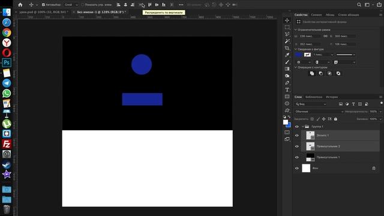Screen dimensions: 384x216
Task: Select the Magic Wand tool
Action: [287, 41]
